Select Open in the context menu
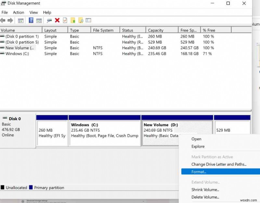Viewport: 260px width, 203px height. point(196,139)
